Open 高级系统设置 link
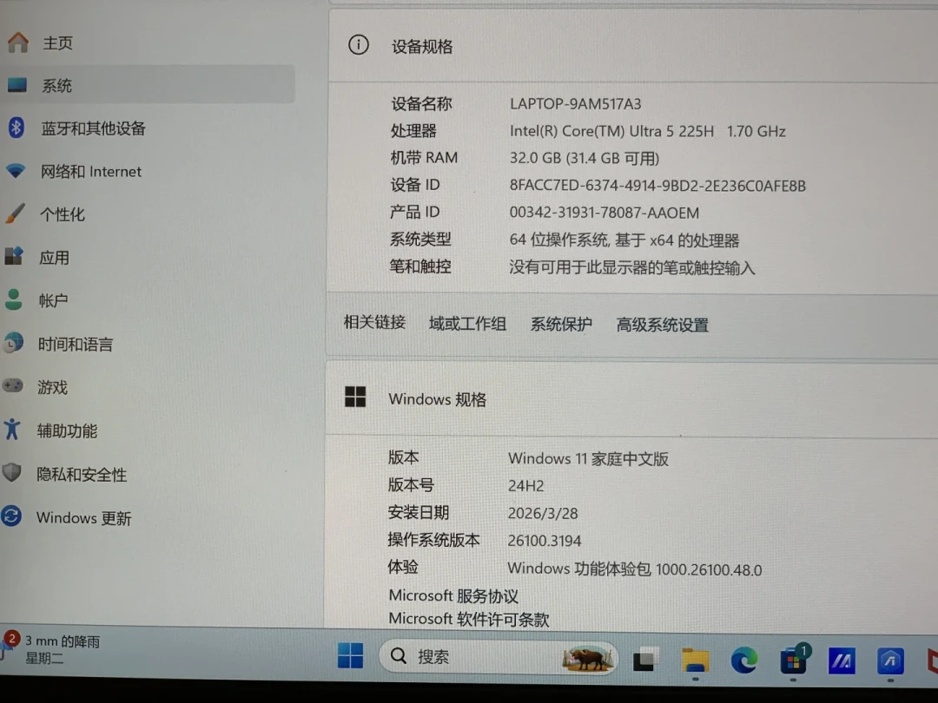 click(x=662, y=325)
